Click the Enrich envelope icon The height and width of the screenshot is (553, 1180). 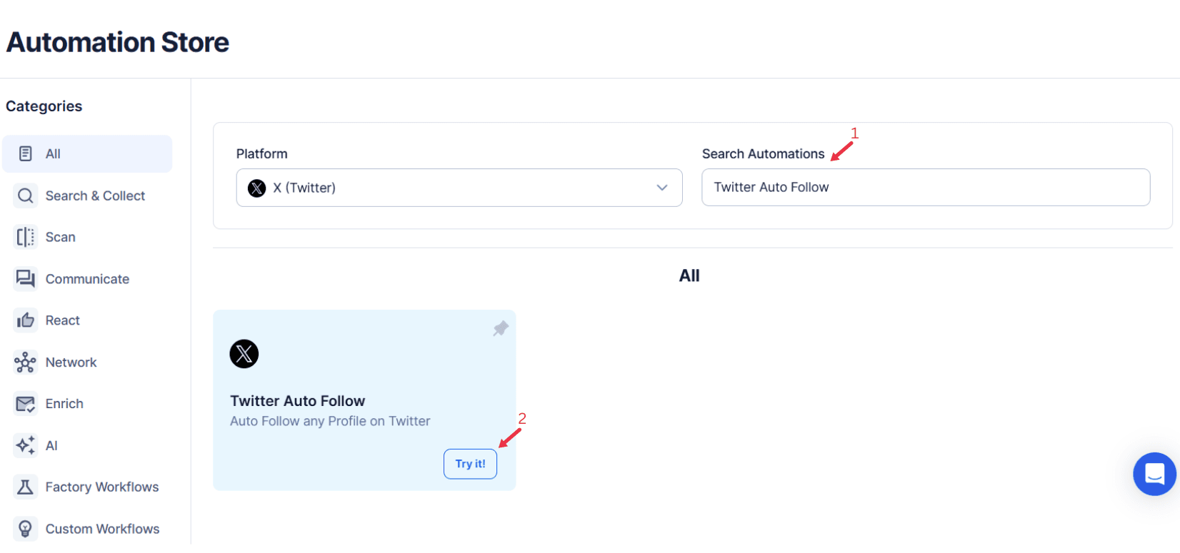25,403
